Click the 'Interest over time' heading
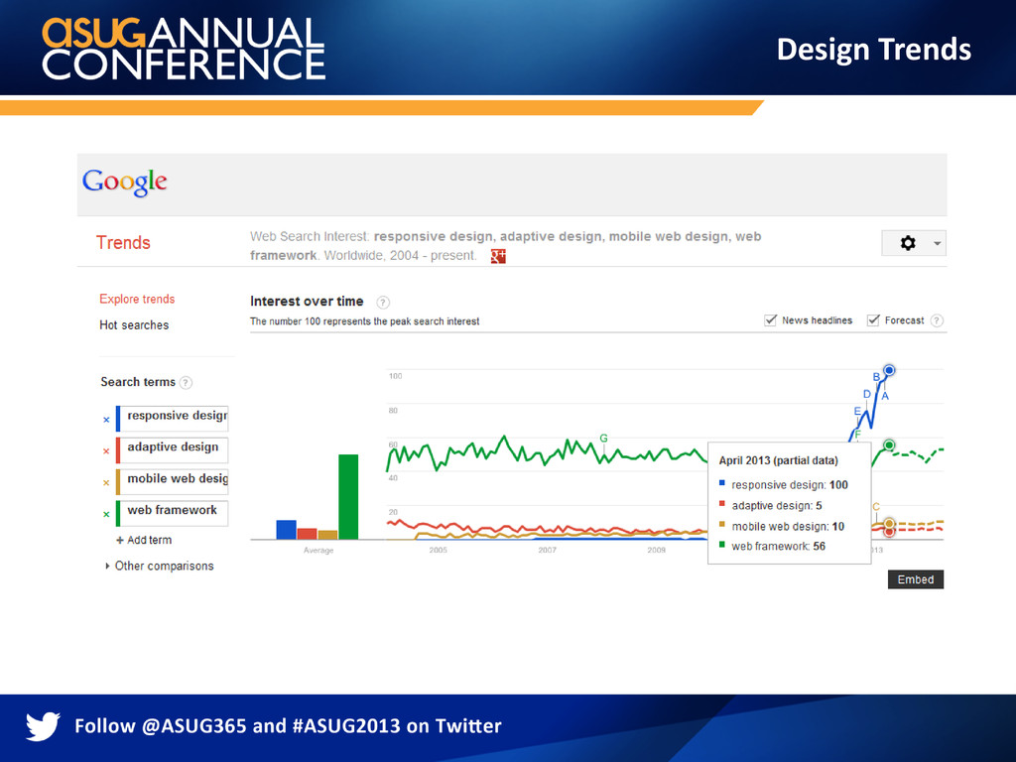The width and height of the screenshot is (1016, 762). [x=307, y=302]
